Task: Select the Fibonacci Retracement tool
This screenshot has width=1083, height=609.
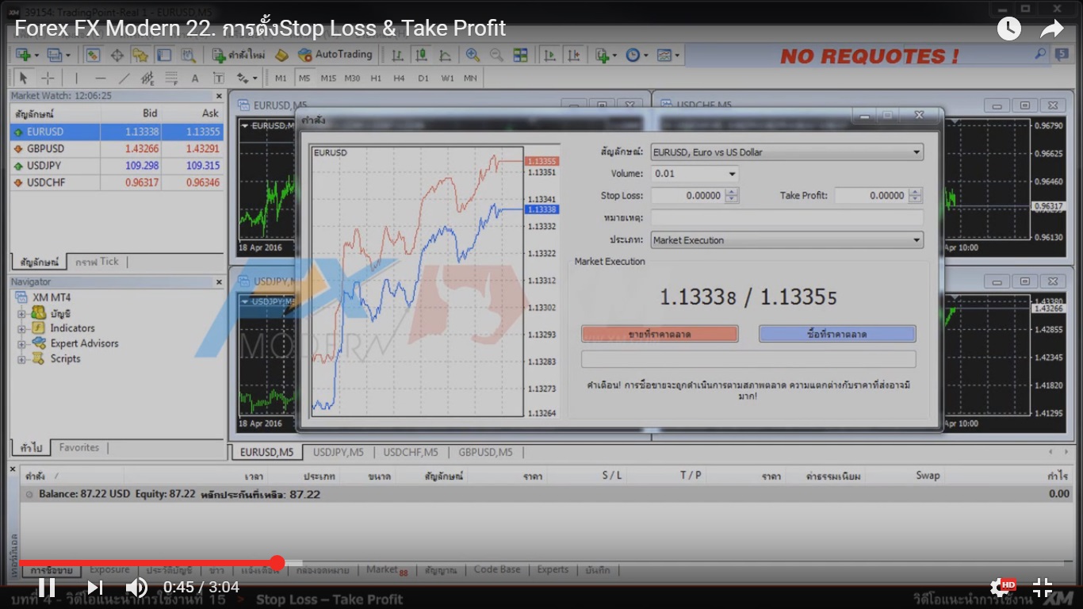Action: pyautogui.click(x=171, y=78)
